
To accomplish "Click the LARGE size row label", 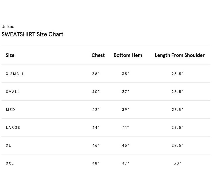I will tap(13, 128).
